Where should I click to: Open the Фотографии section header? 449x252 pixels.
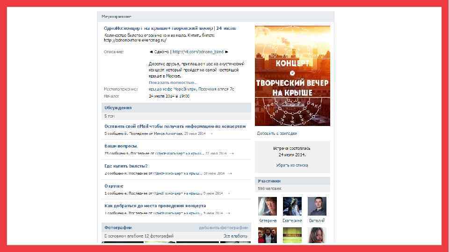tap(118, 228)
